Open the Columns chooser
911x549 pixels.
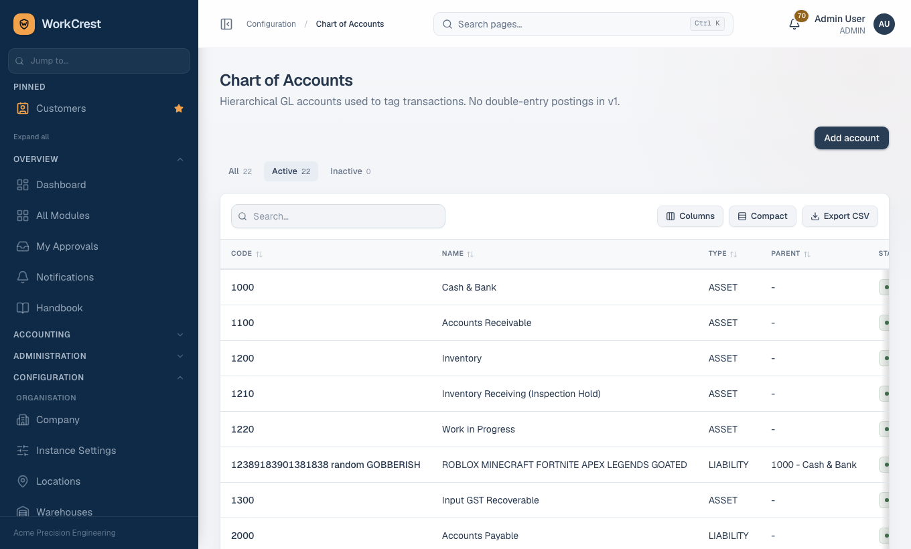tap(690, 216)
